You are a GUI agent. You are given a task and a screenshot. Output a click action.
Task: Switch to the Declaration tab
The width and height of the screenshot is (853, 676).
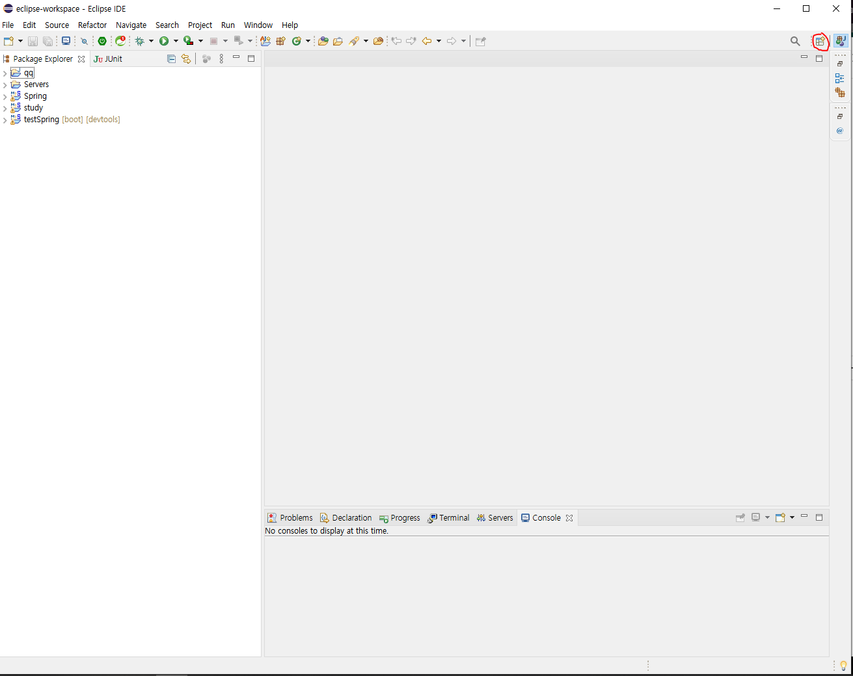pos(346,518)
